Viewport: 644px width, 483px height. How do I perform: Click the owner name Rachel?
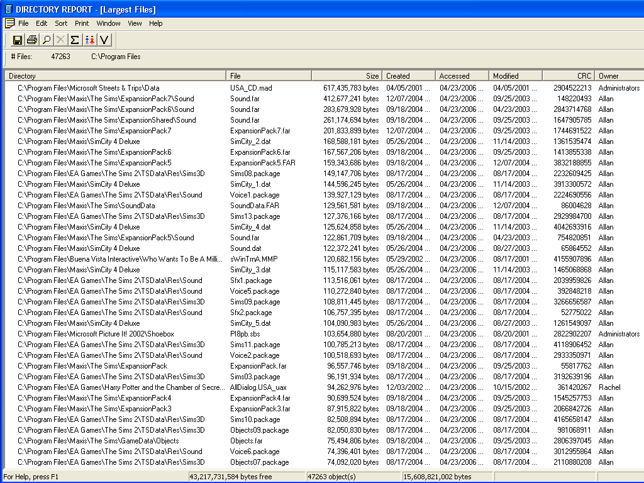tap(609, 387)
